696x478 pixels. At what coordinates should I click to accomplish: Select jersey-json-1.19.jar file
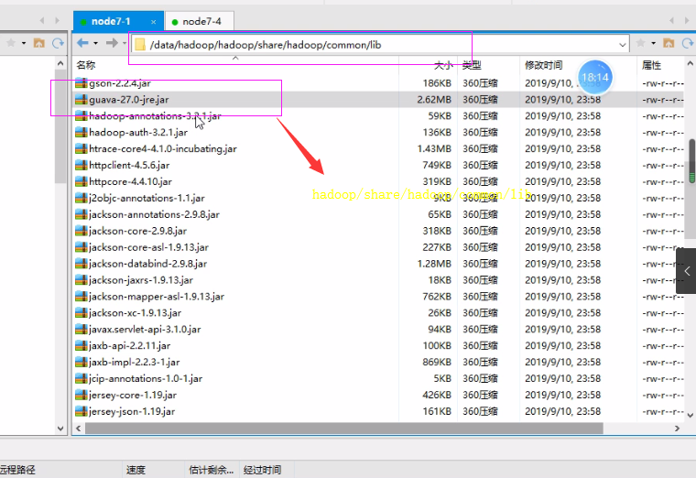point(132,411)
